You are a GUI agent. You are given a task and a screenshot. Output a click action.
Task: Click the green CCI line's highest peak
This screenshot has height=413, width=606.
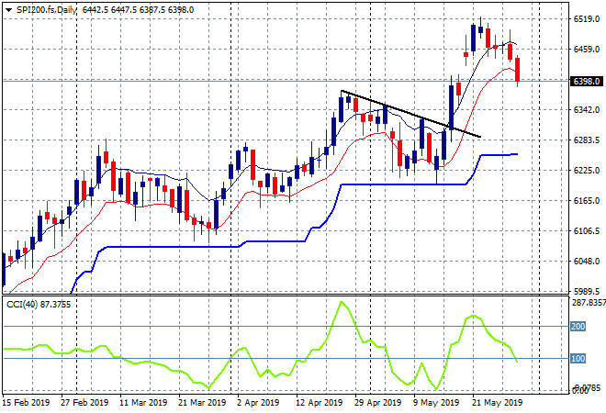coord(341,302)
